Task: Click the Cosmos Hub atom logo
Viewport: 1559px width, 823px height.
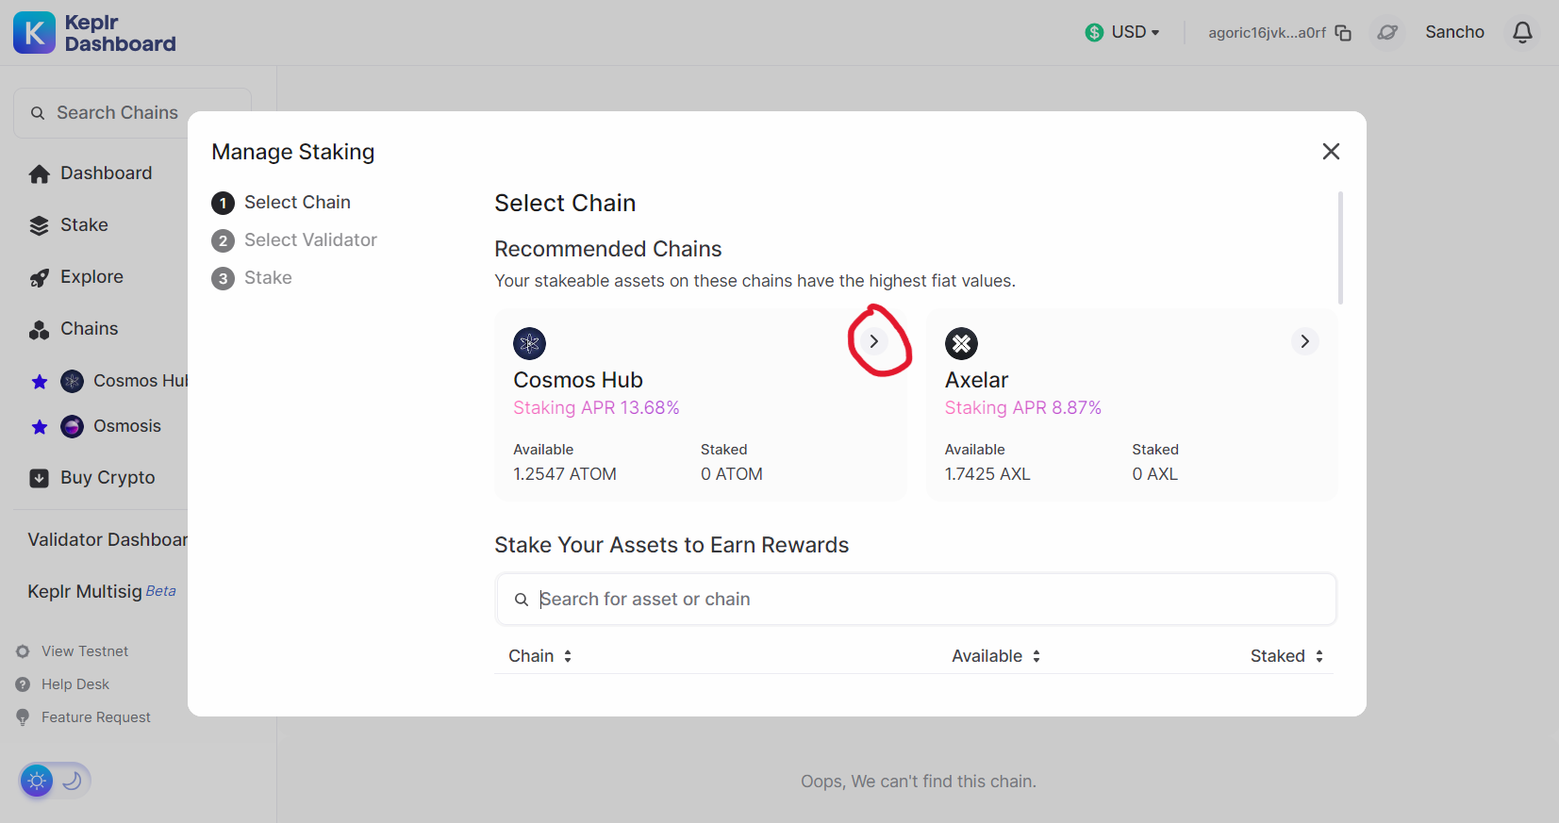Action: pyautogui.click(x=530, y=343)
